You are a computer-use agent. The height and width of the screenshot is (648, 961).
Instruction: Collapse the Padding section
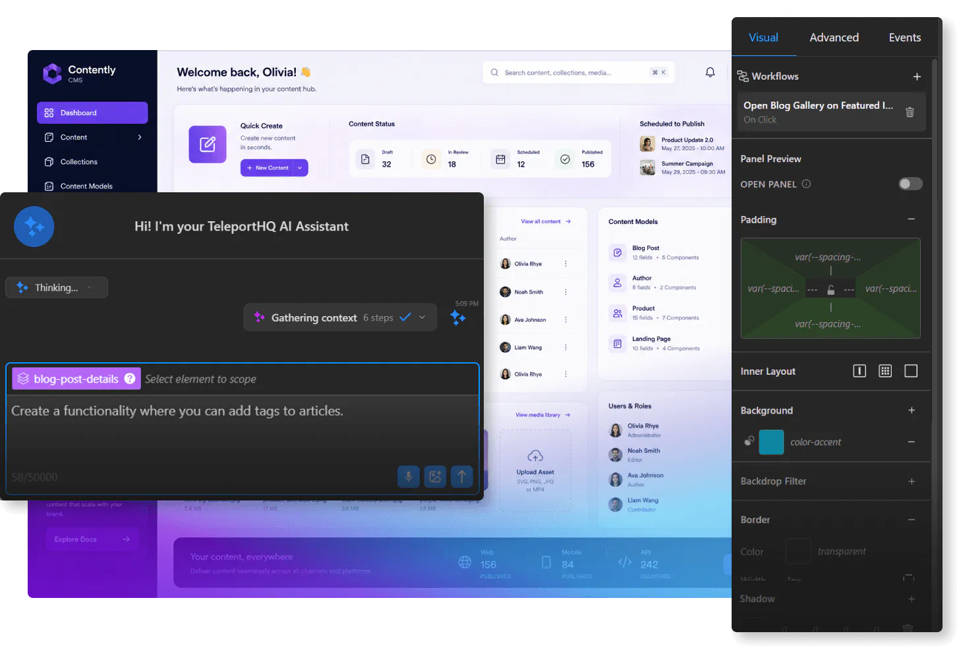911,219
